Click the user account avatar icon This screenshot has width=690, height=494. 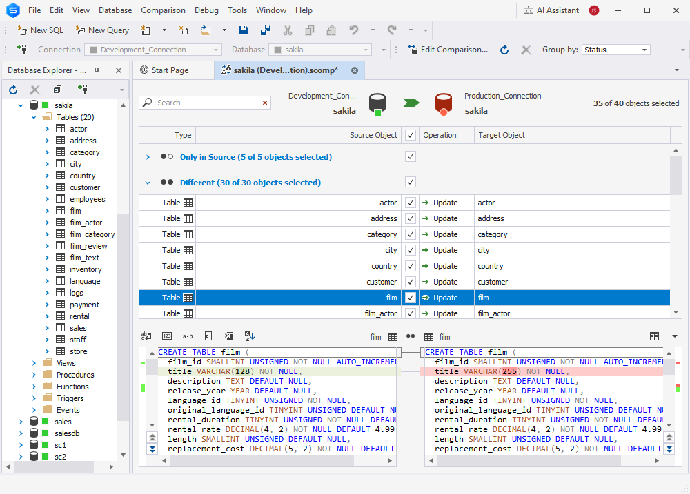click(594, 10)
